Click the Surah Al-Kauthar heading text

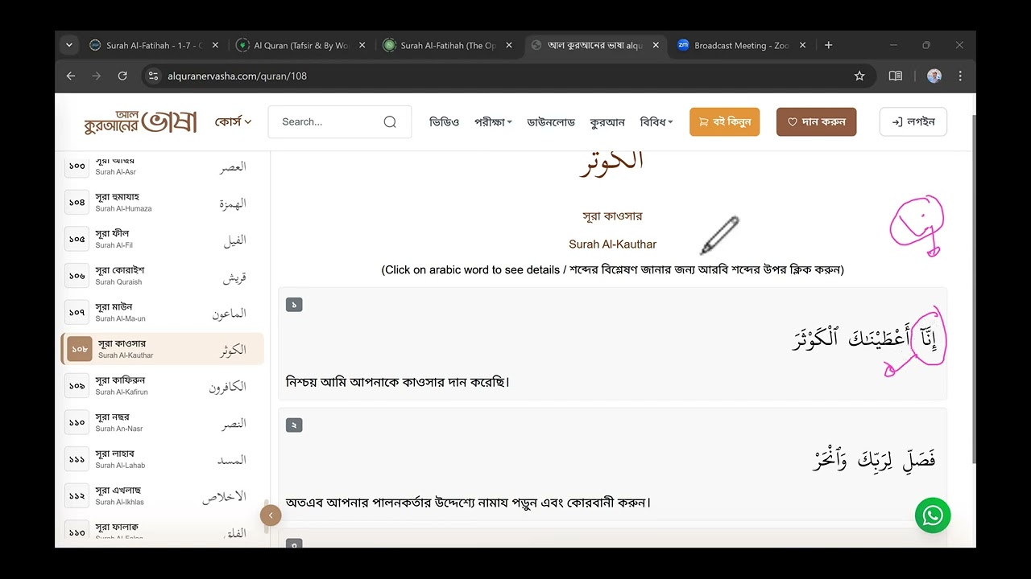coord(613,244)
